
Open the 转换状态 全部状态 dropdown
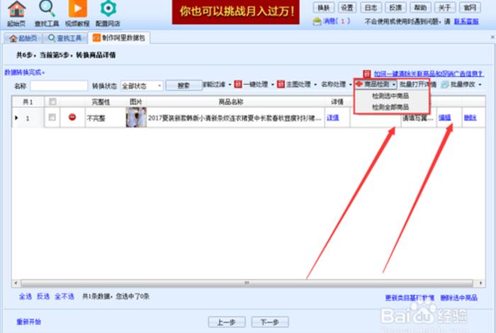tap(142, 86)
